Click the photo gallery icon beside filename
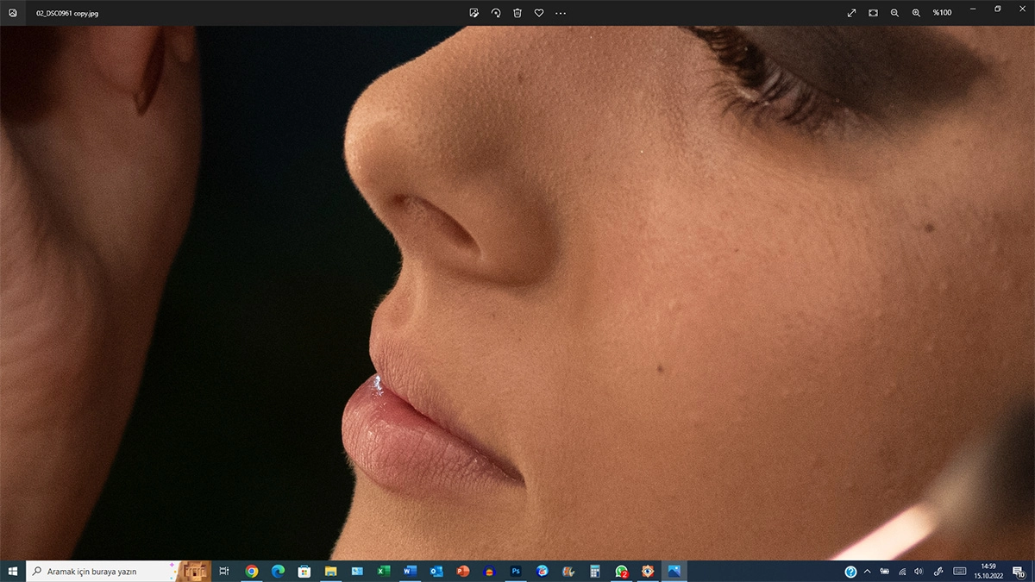The image size is (1035, 582). click(x=13, y=13)
